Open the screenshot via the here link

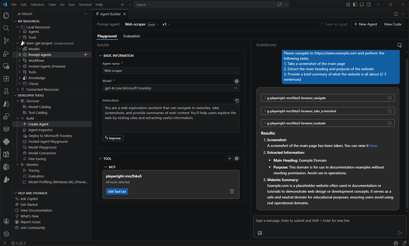click(373, 146)
